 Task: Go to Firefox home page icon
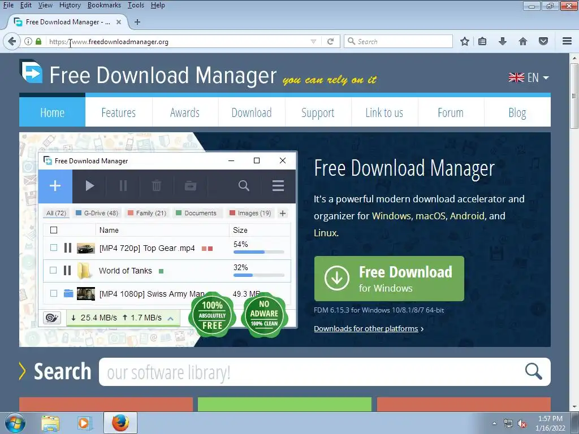coord(523,41)
